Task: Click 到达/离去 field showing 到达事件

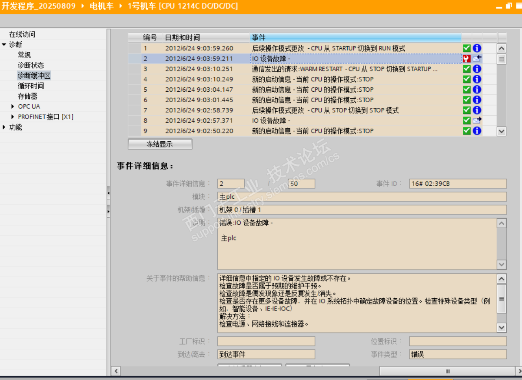Action: coord(266,354)
